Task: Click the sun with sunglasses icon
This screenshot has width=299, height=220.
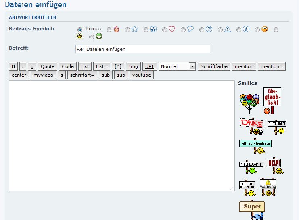Action: (79, 36)
